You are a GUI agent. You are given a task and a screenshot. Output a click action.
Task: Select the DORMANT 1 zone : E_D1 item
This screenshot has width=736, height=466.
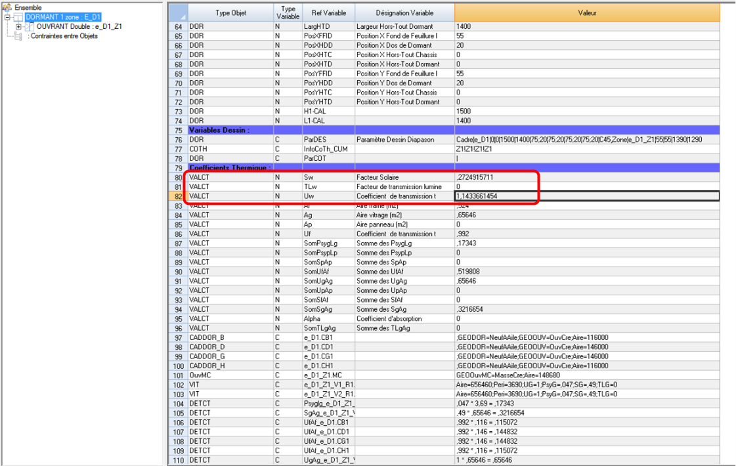pos(63,17)
